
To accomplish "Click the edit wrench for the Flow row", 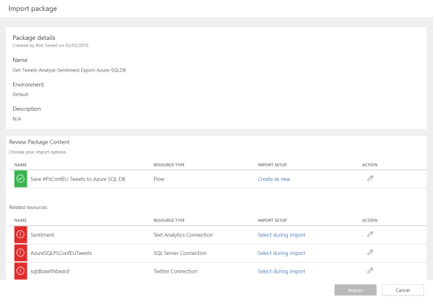I will [370, 178].
